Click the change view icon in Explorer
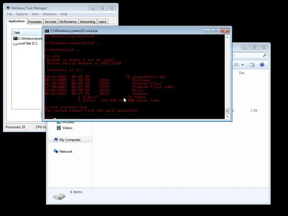This screenshot has width=288, height=216. coord(236,65)
